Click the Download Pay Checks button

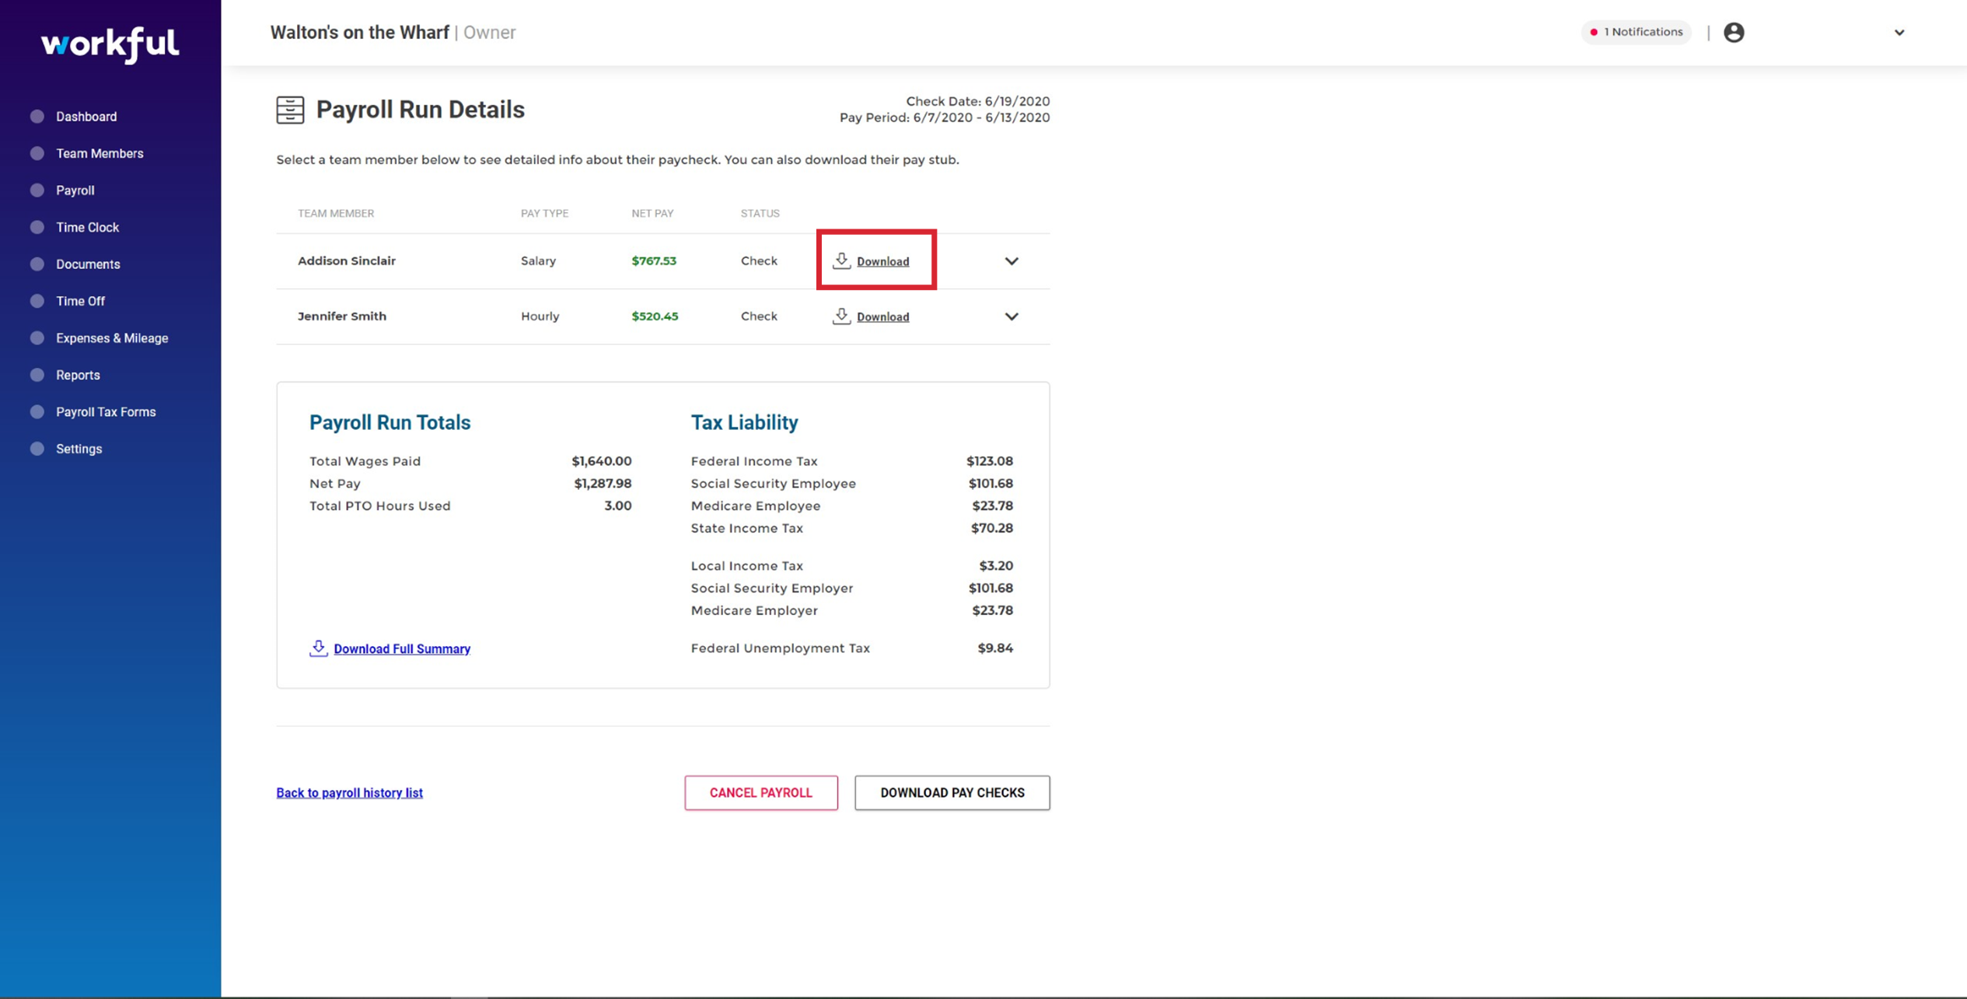click(952, 792)
